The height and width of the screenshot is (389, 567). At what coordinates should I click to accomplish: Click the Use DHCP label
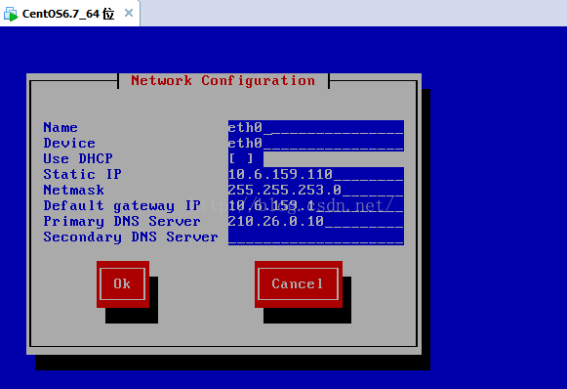point(78,158)
